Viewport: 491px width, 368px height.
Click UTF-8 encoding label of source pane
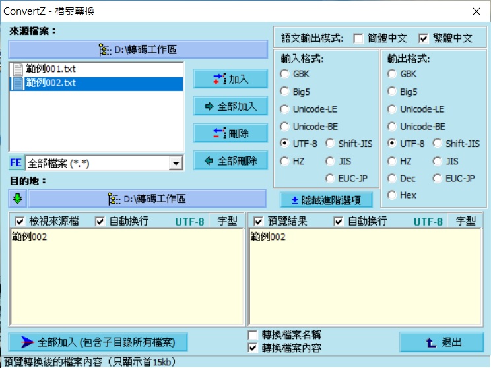point(189,222)
